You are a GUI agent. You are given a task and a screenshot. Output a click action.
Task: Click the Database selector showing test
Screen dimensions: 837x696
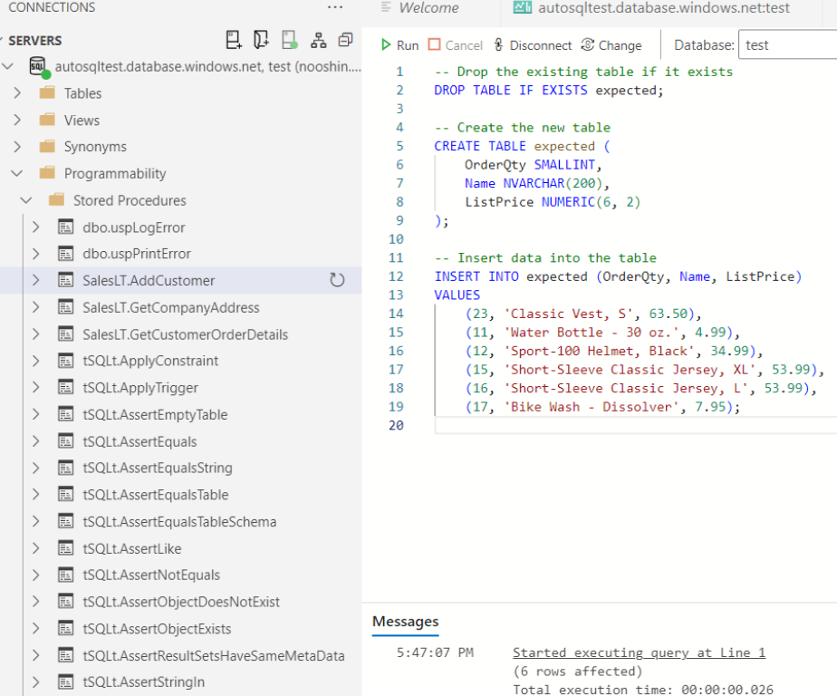pos(787,45)
